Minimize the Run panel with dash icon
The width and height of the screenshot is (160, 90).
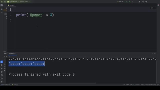(x=155, y=53)
